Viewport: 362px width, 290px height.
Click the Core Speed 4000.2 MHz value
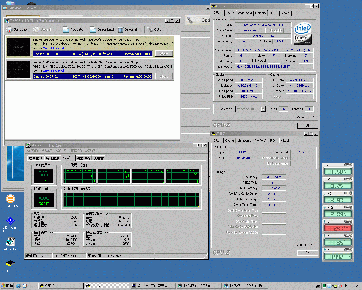coord(249,80)
